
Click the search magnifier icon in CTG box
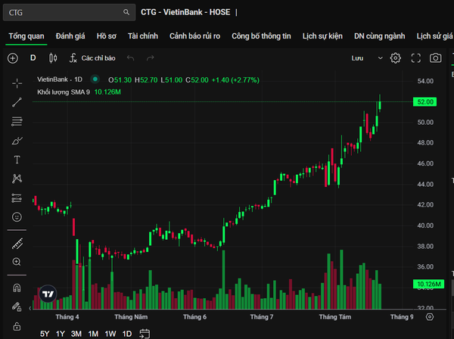pos(126,12)
